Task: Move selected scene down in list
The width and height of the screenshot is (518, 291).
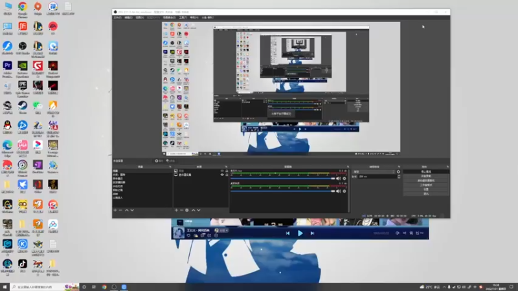Action: (132, 210)
